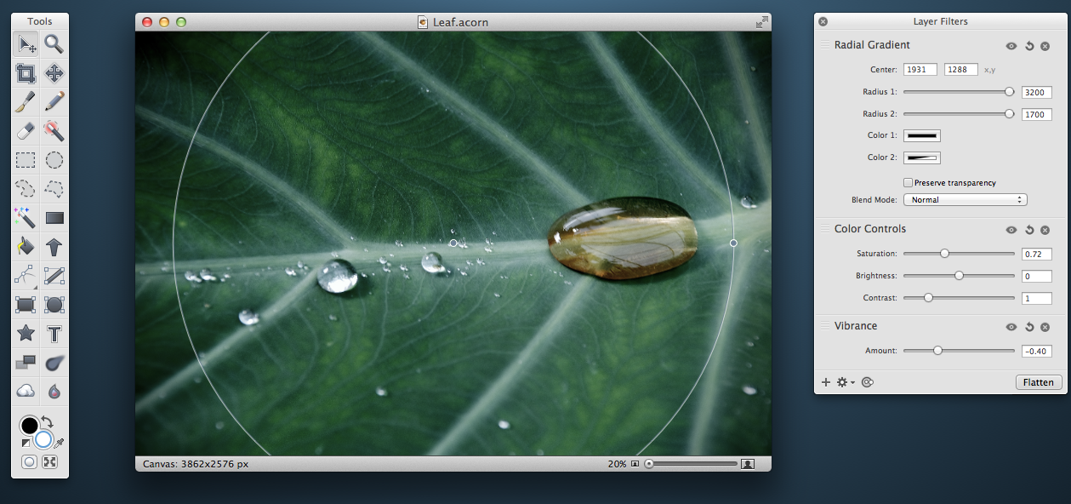Click the gradient handle on the circle's right edge
1071x504 pixels.
point(733,243)
